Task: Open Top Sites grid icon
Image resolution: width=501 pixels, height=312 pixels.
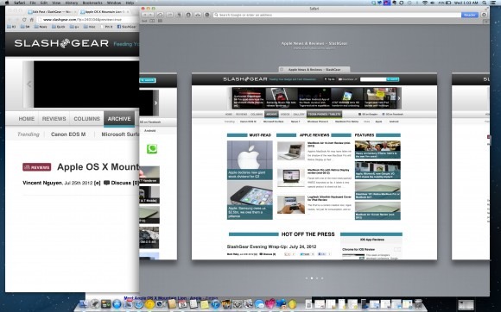Action: point(160,21)
